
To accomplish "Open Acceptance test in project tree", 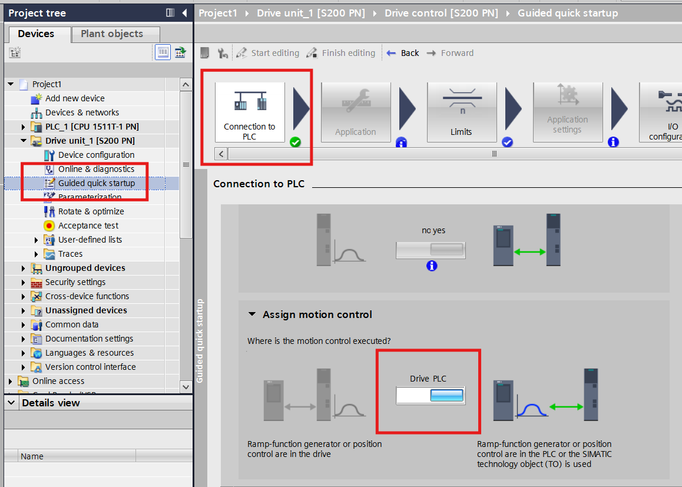I will pyautogui.click(x=88, y=226).
